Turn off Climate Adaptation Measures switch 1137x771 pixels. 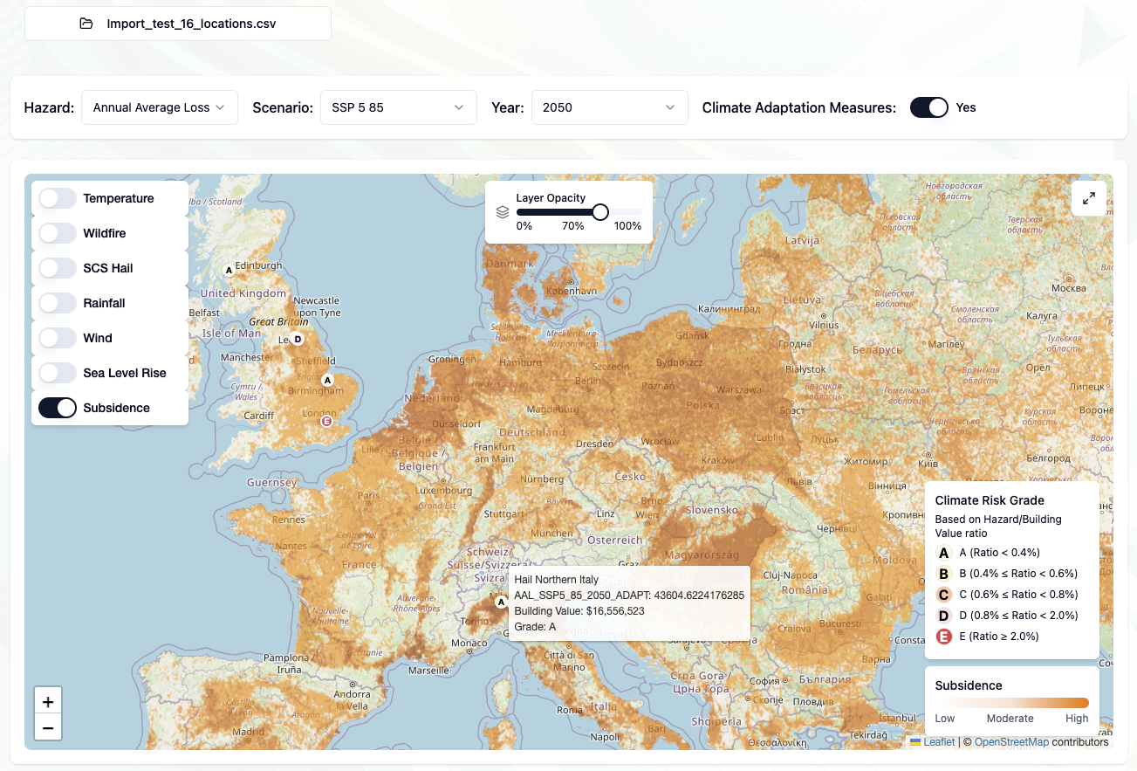pyautogui.click(x=929, y=107)
